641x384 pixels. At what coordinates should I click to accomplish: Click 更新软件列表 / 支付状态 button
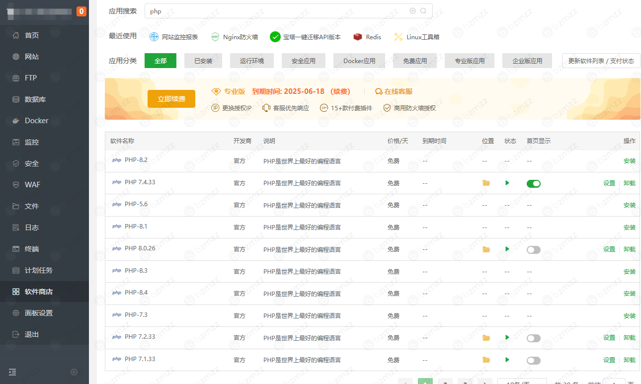(601, 61)
